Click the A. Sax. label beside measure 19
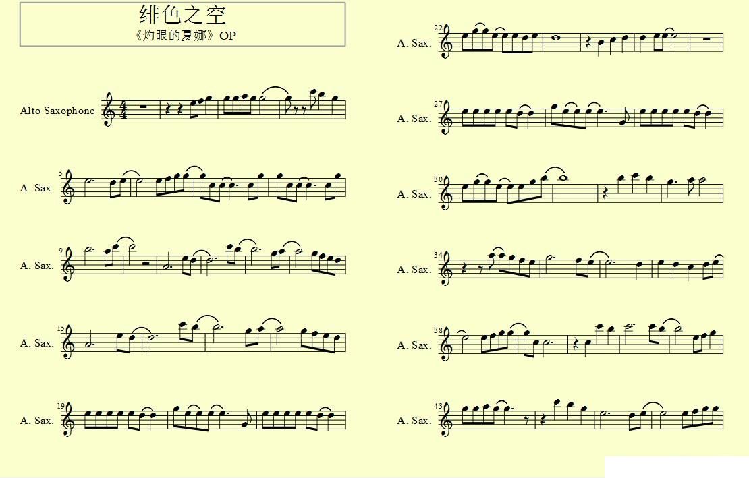The height and width of the screenshot is (478, 749). tap(37, 420)
